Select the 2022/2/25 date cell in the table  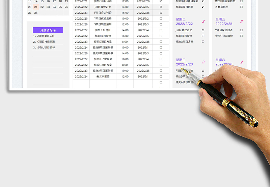click(81, 19)
